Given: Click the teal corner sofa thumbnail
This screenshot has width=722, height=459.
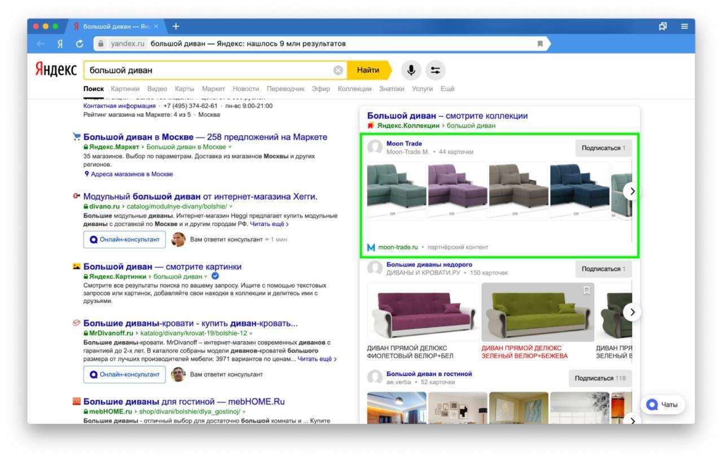Looking at the screenshot, I should pyautogui.click(x=397, y=191).
